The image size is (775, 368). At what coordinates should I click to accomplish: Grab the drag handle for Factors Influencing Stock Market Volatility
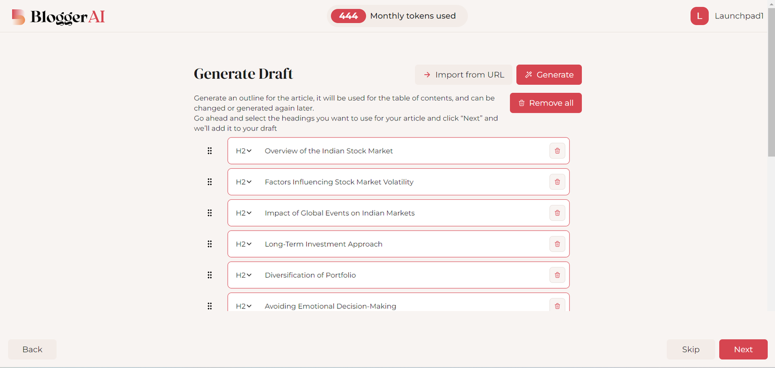[x=210, y=182]
